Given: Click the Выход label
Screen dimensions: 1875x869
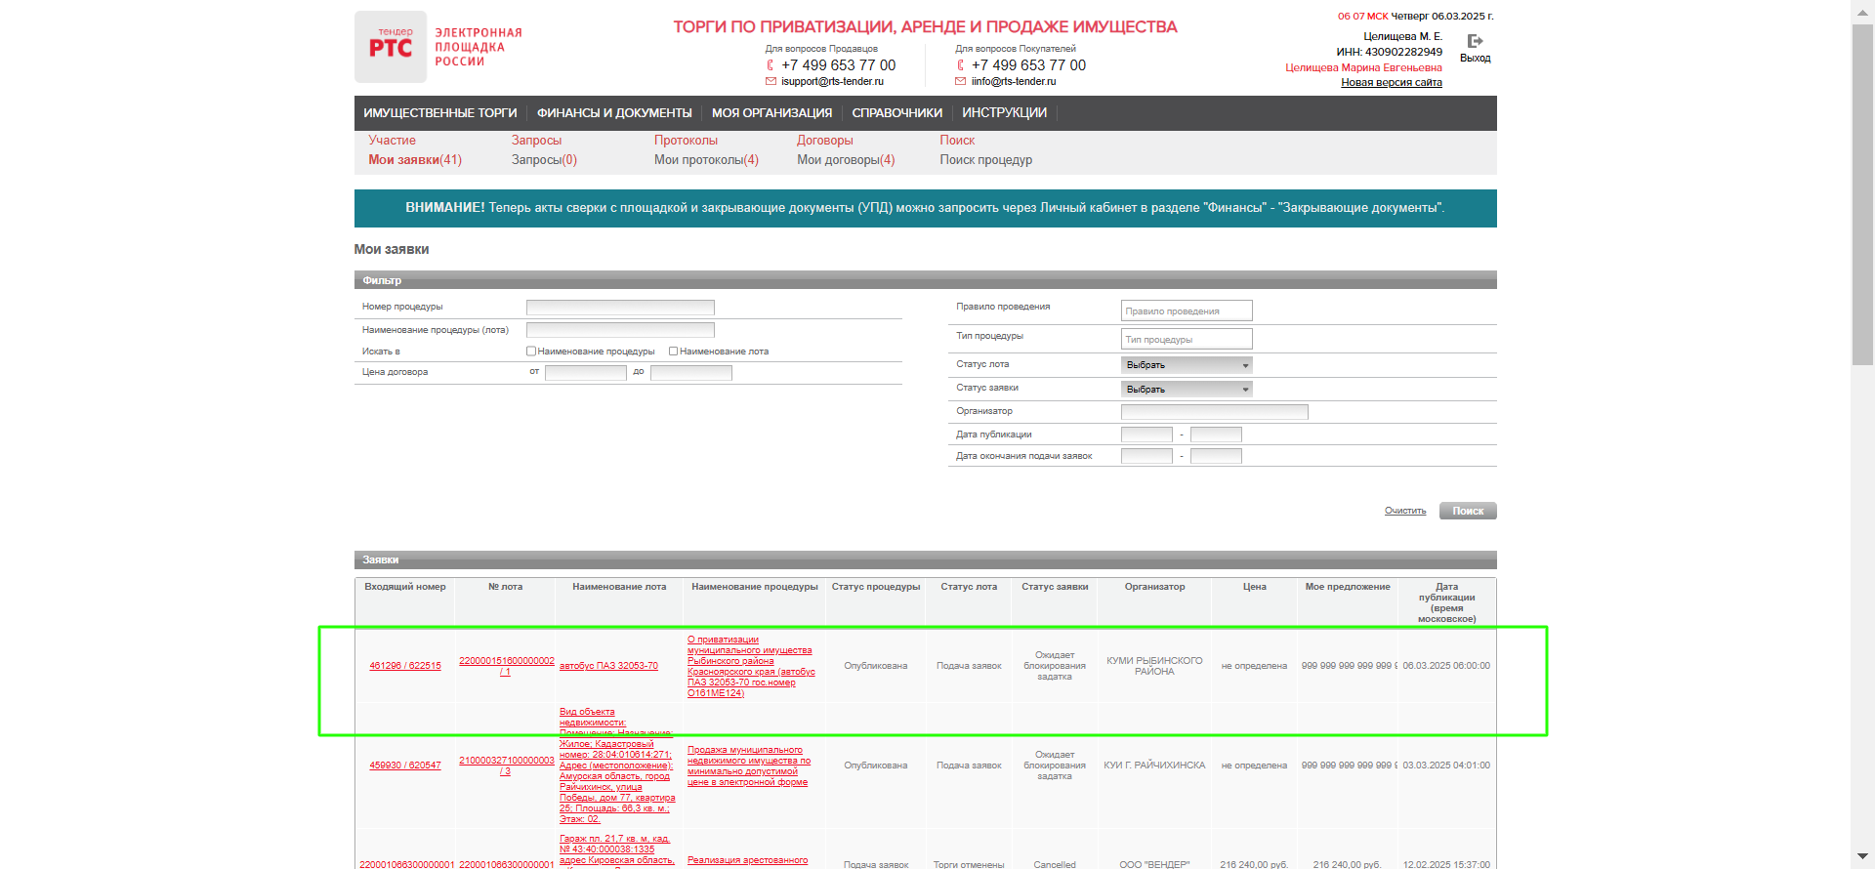Looking at the screenshot, I should (x=1475, y=59).
